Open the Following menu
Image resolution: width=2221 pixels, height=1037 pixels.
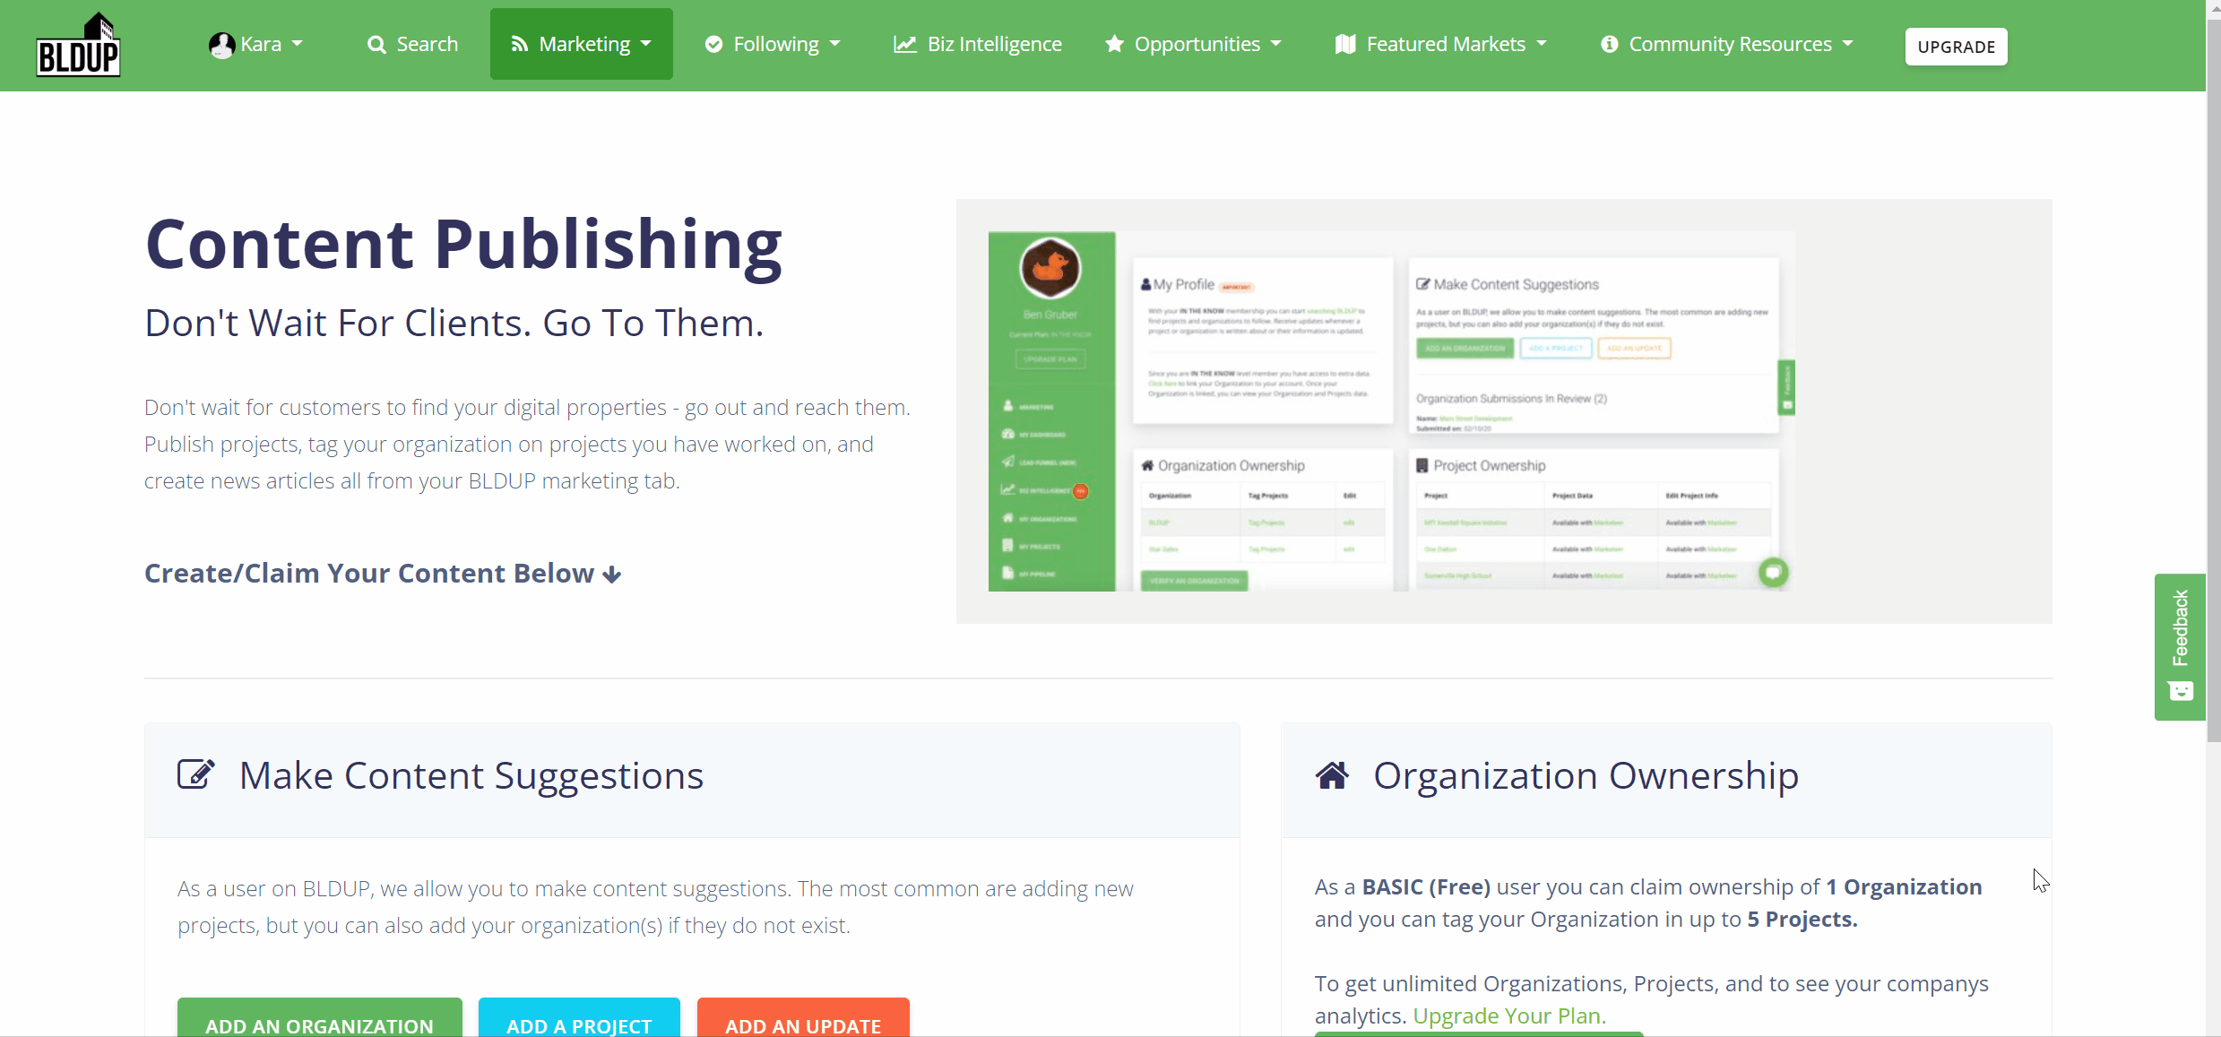773,44
